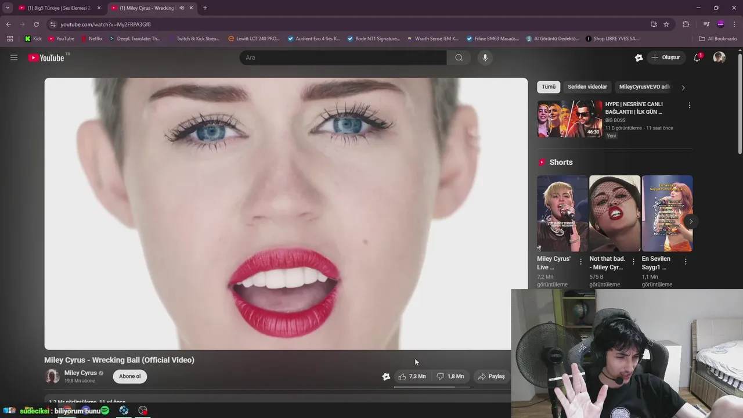The height and width of the screenshot is (418, 743).
Task: Select the Seriden videolar chip
Action: (x=587, y=87)
